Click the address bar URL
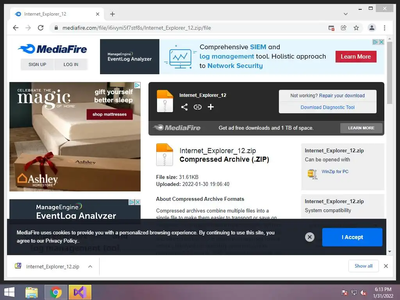 [x=137, y=28]
